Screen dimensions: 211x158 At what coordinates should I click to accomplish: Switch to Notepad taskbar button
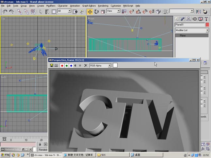coord(80,155)
